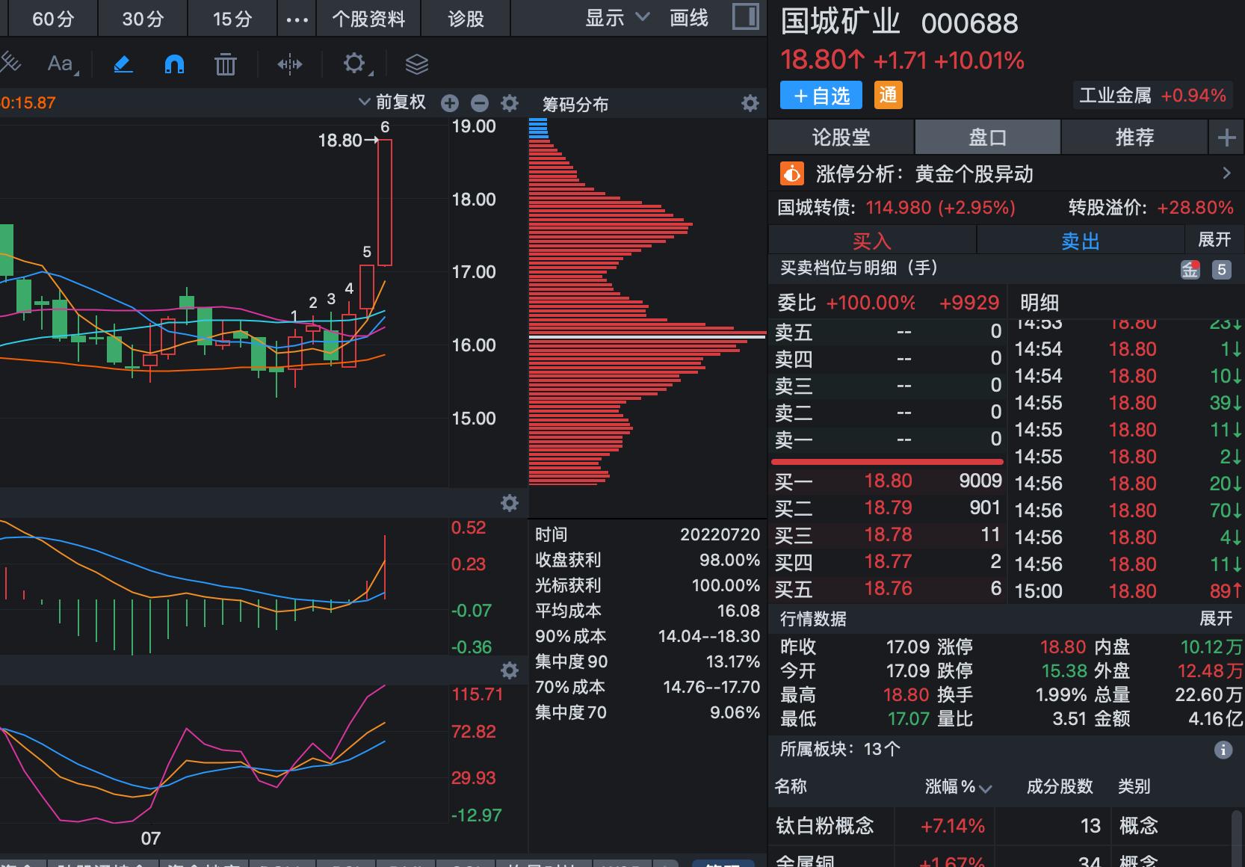Open 国城转债 convertible bond quote
Image resolution: width=1245 pixels, height=867 pixels.
click(x=896, y=207)
